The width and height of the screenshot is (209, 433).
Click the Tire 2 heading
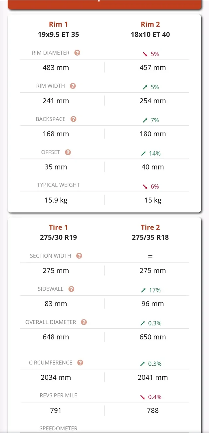pos(150,227)
